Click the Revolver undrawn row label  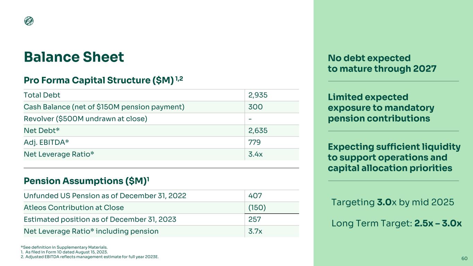pos(86,118)
